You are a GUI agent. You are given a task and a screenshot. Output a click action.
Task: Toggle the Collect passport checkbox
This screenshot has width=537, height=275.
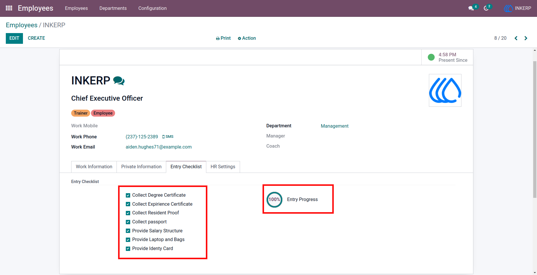click(128, 222)
